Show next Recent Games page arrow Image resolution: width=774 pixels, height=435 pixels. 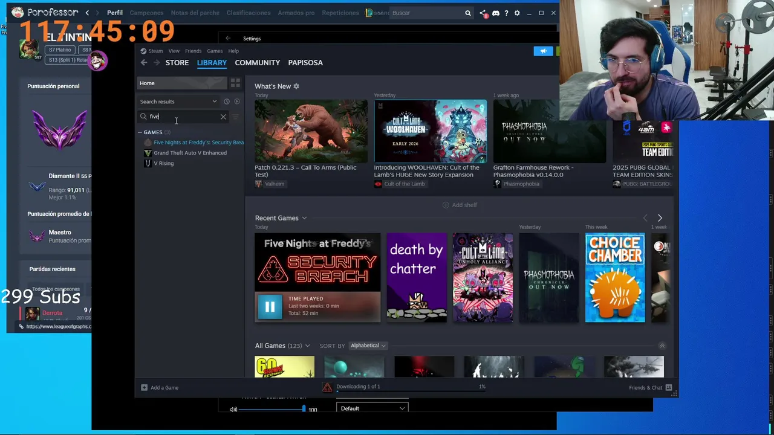point(660,218)
